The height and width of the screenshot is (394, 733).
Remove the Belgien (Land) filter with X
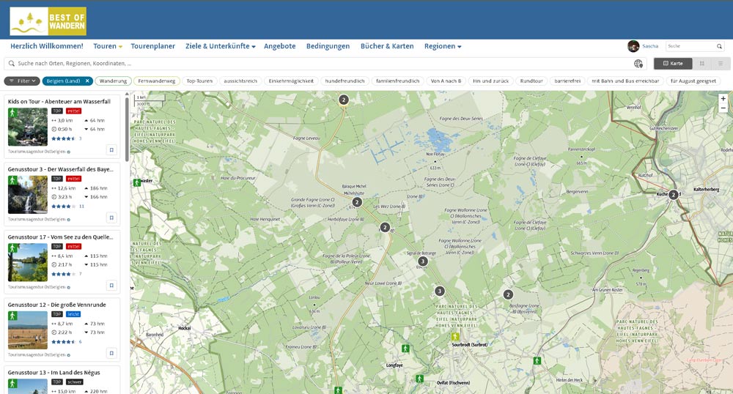87,81
